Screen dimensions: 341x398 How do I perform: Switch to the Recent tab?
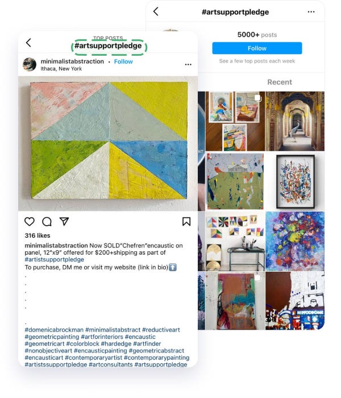(x=280, y=82)
